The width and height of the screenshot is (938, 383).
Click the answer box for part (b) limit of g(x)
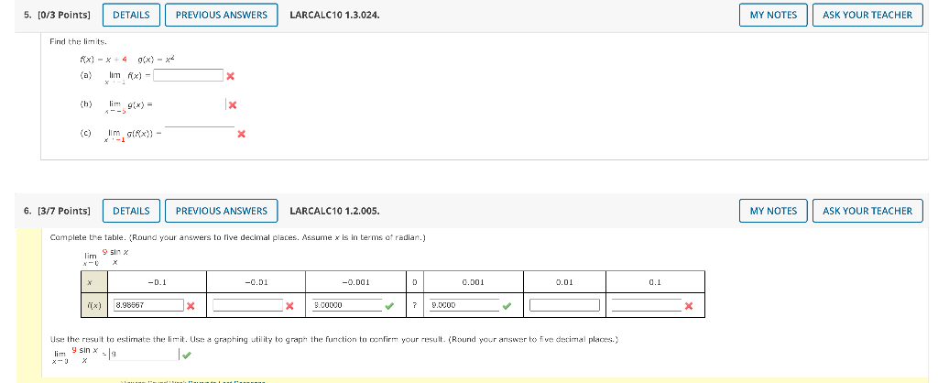[x=191, y=104]
